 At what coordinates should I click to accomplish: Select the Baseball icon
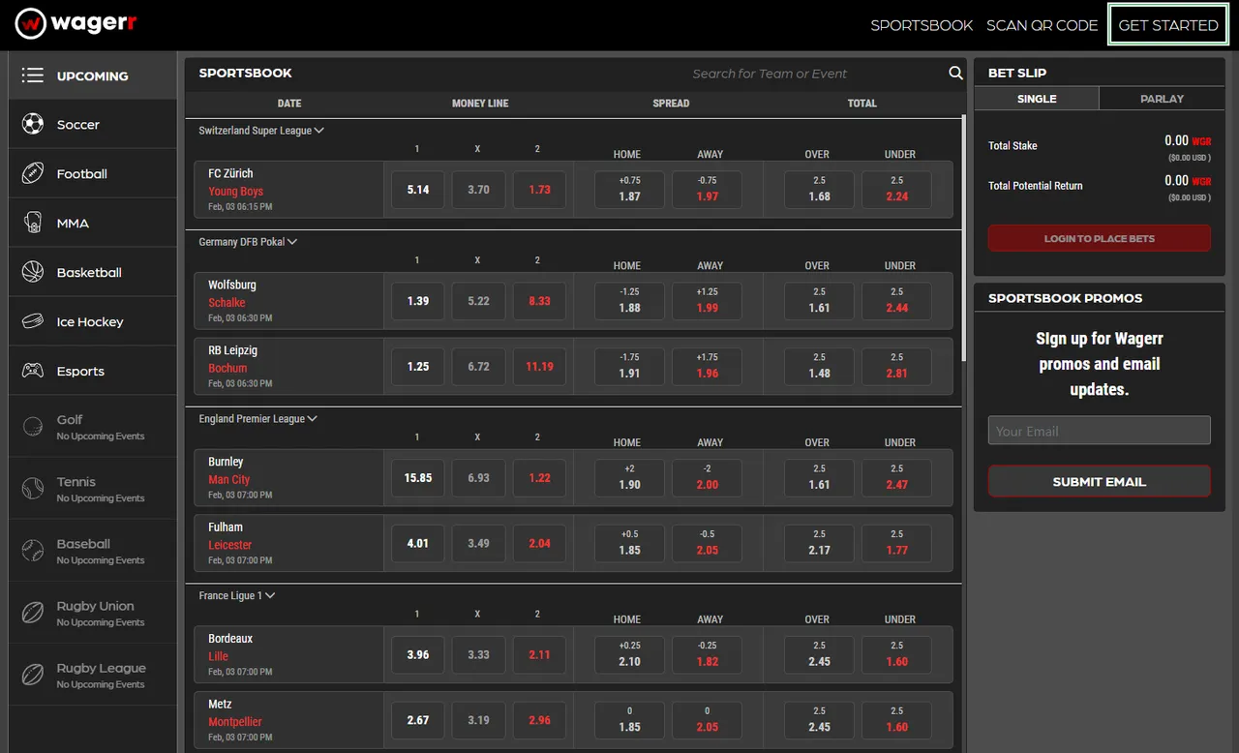[33, 550]
